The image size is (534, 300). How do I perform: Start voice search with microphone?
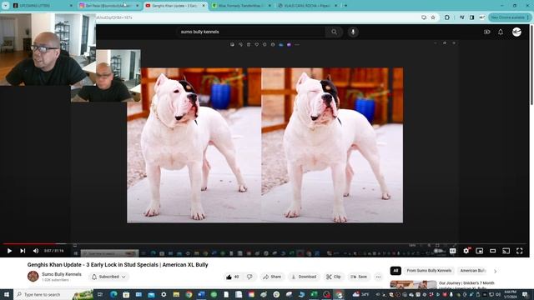353,32
